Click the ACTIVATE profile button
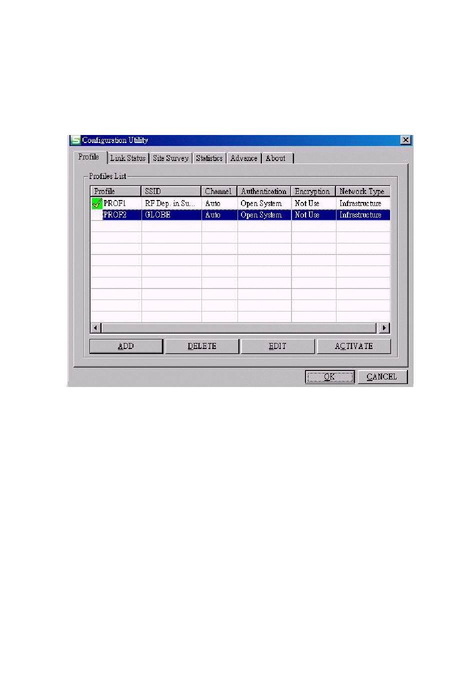 [354, 346]
